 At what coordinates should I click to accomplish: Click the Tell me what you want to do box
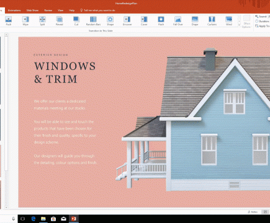(x=97, y=11)
